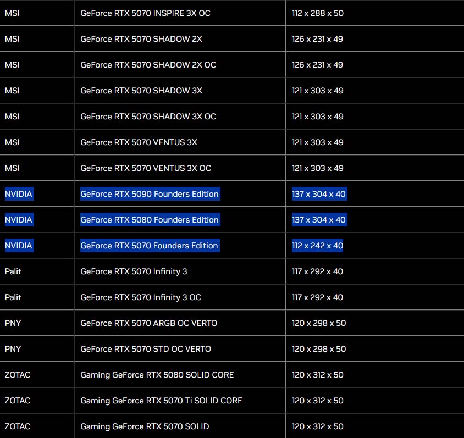Select dimensions '112 x 288 x 50'
The image size is (464, 438).
click(318, 13)
